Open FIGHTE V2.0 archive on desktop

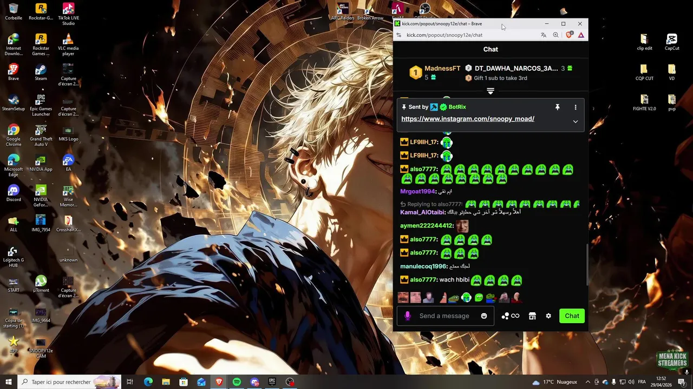[644, 103]
